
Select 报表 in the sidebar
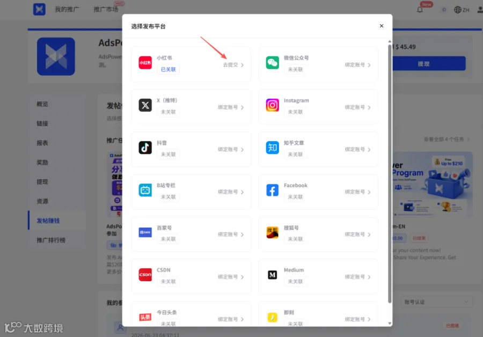click(42, 143)
